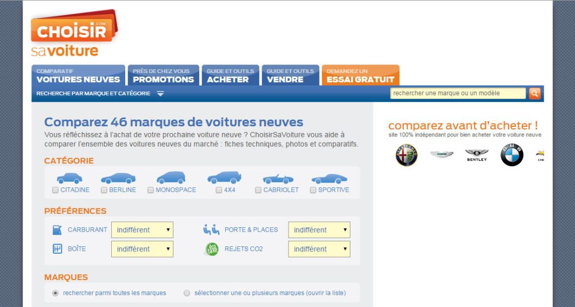Screen dimensions: 575x307
Task: Click the 4X4 vehicle silhouette icon
Action: [x=225, y=177]
